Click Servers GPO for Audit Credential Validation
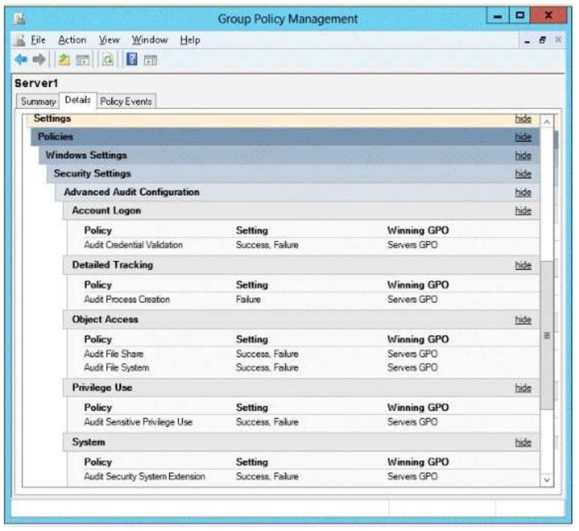Image resolution: width=579 pixels, height=531 pixels. 412,245
